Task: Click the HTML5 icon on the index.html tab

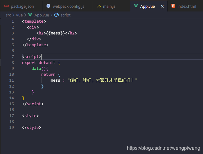Action: coord(173,6)
